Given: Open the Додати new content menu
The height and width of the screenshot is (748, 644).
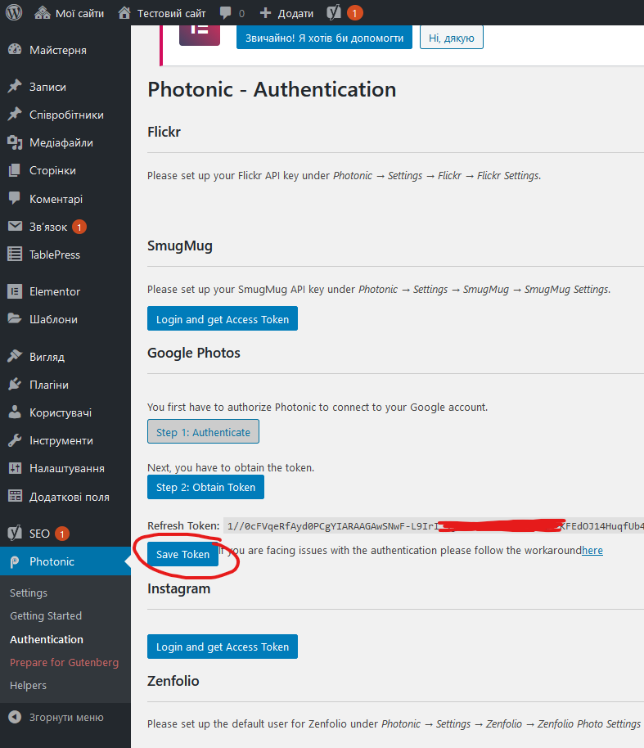Looking at the screenshot, I should click(x=286, y=13).
